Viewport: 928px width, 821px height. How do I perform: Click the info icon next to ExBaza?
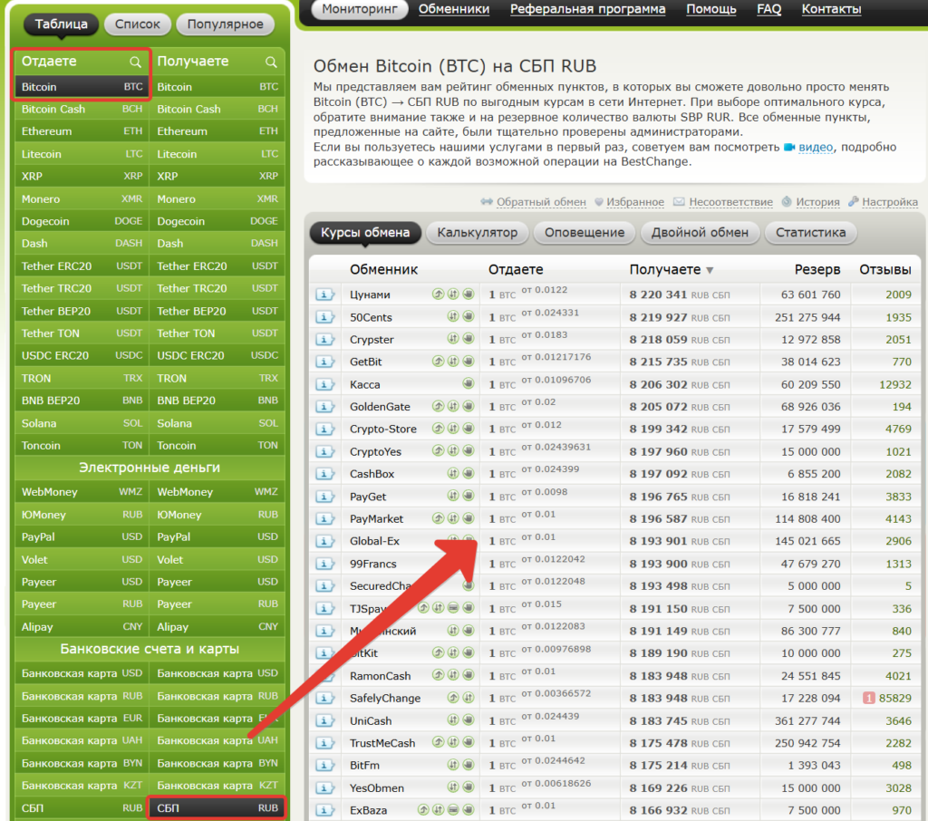tap(325, 810)
